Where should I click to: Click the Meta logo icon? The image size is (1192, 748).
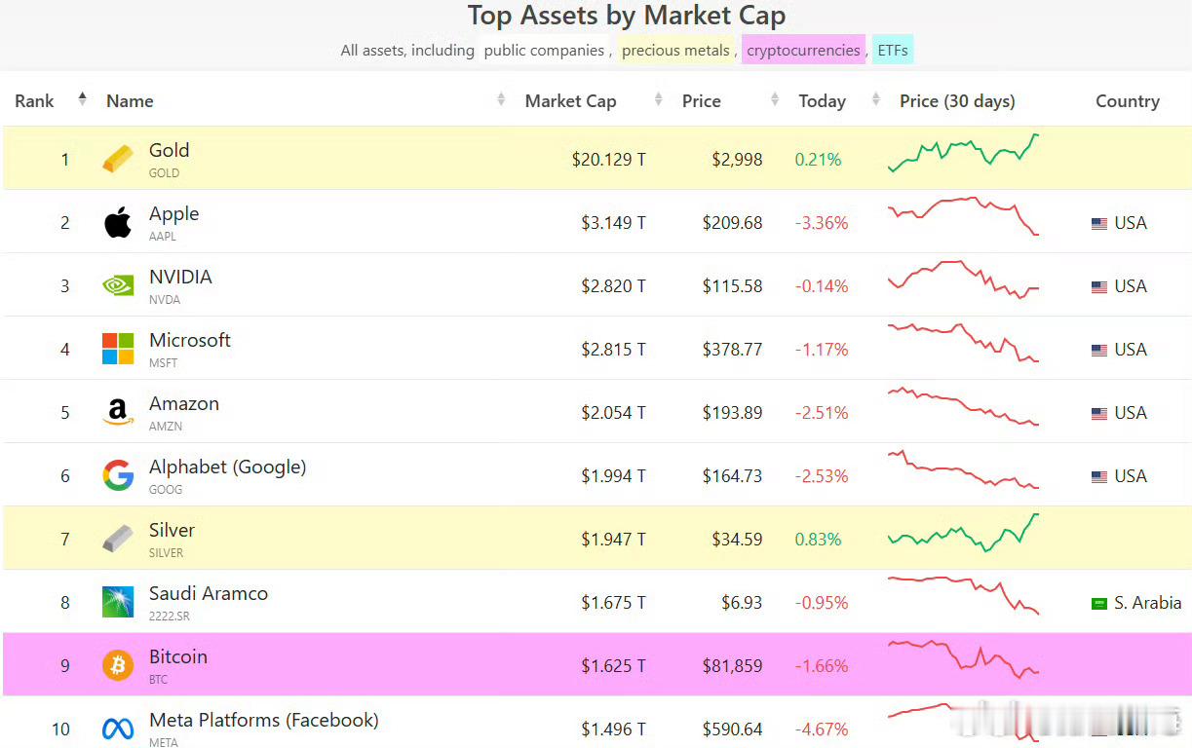pyautogui.click(x=118, y=729)
